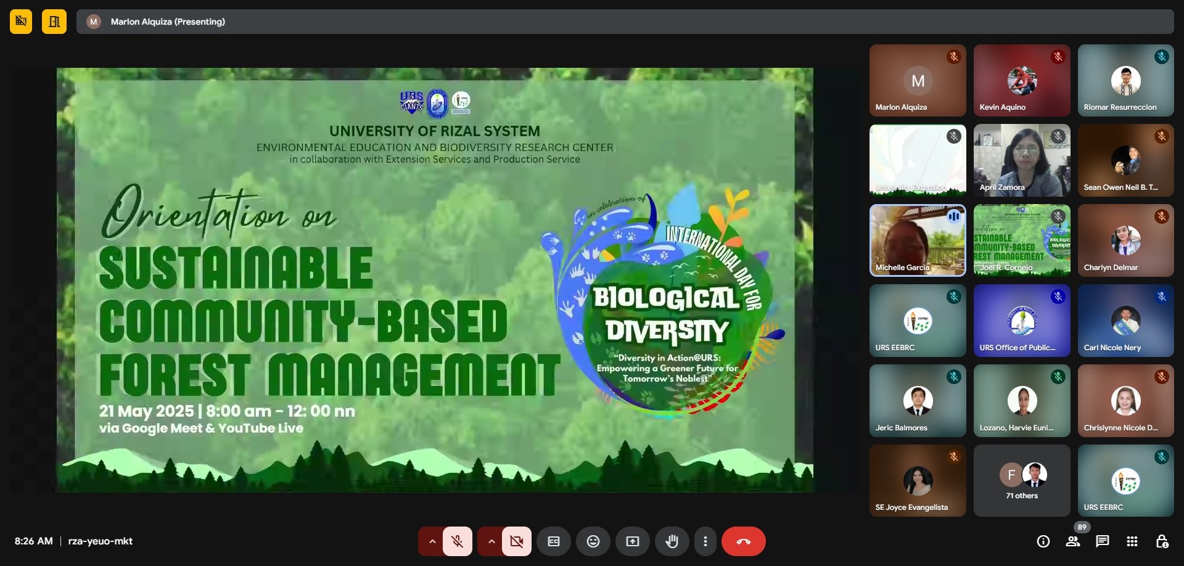This screenshot has width=1184, height=566.
Task: Leave call with red hang-up button
Action: pos(744,541)
